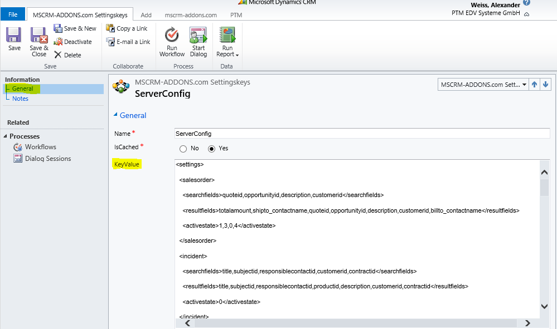Click the next record down arrow
This screenshot has width=557, height=329.
[545, 84]
